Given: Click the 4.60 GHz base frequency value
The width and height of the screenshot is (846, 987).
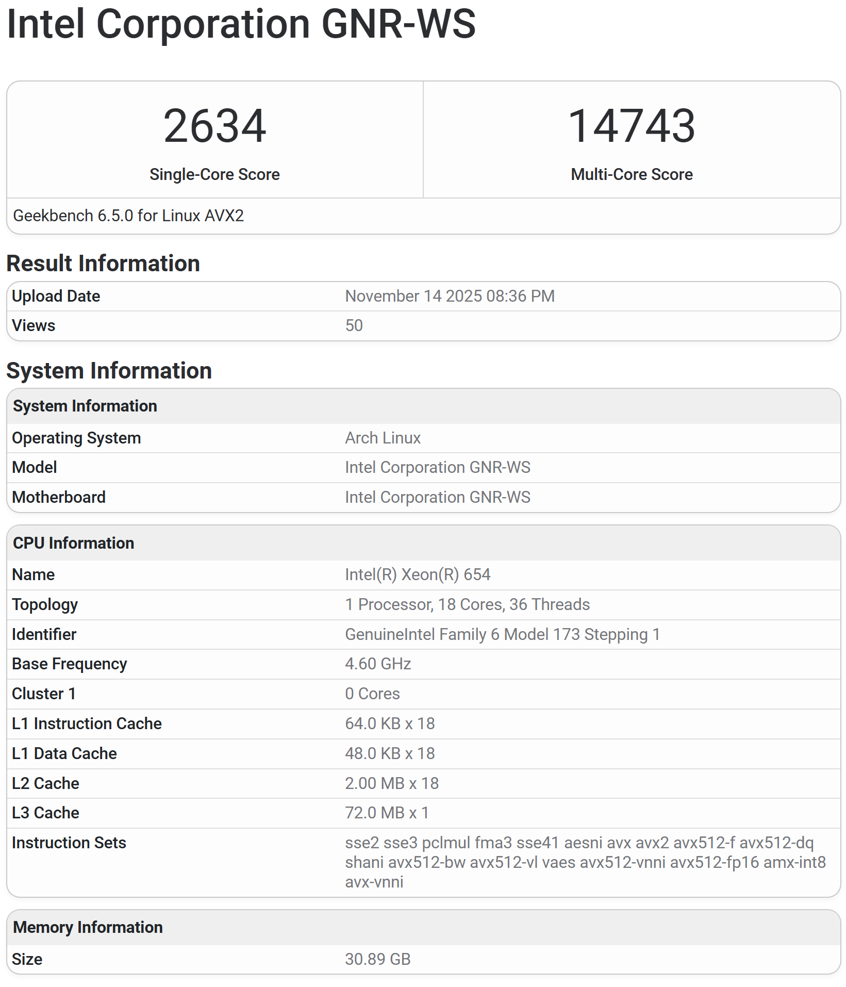Looking at the screenshot, I should click(x=378, y=664).
